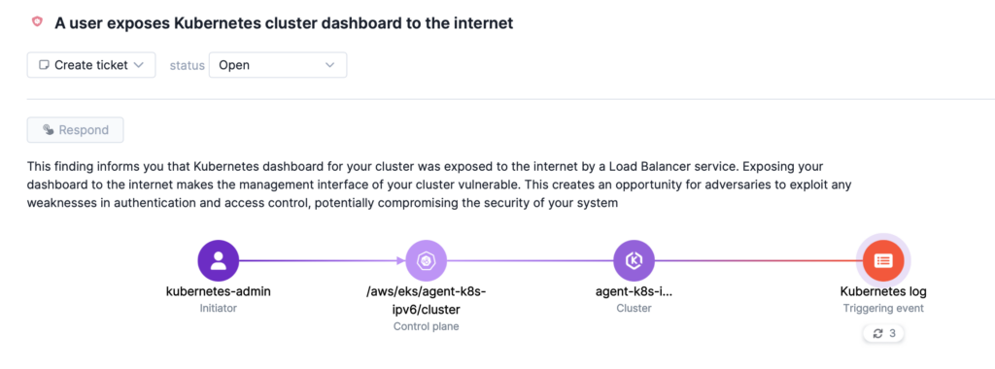Click the Triggering event caption

tap(883, 309)
